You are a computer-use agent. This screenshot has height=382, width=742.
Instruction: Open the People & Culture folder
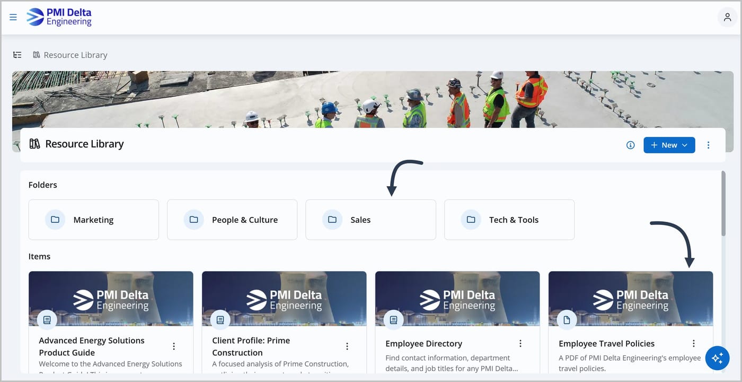(x=232, y=220)
